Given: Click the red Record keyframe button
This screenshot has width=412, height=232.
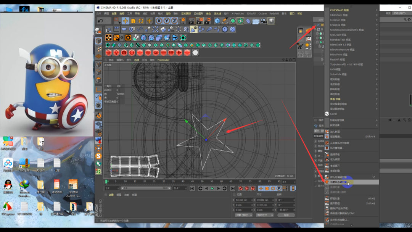Looking at the screenshot, I should click(x=240, y=188).
